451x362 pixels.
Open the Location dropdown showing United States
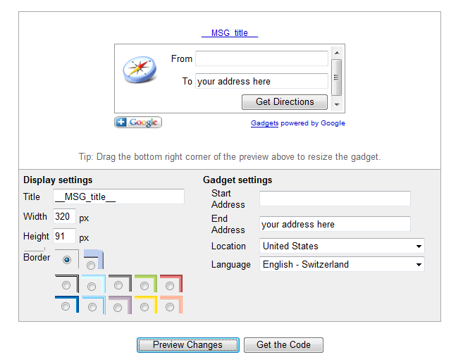(x=342, y=246)
